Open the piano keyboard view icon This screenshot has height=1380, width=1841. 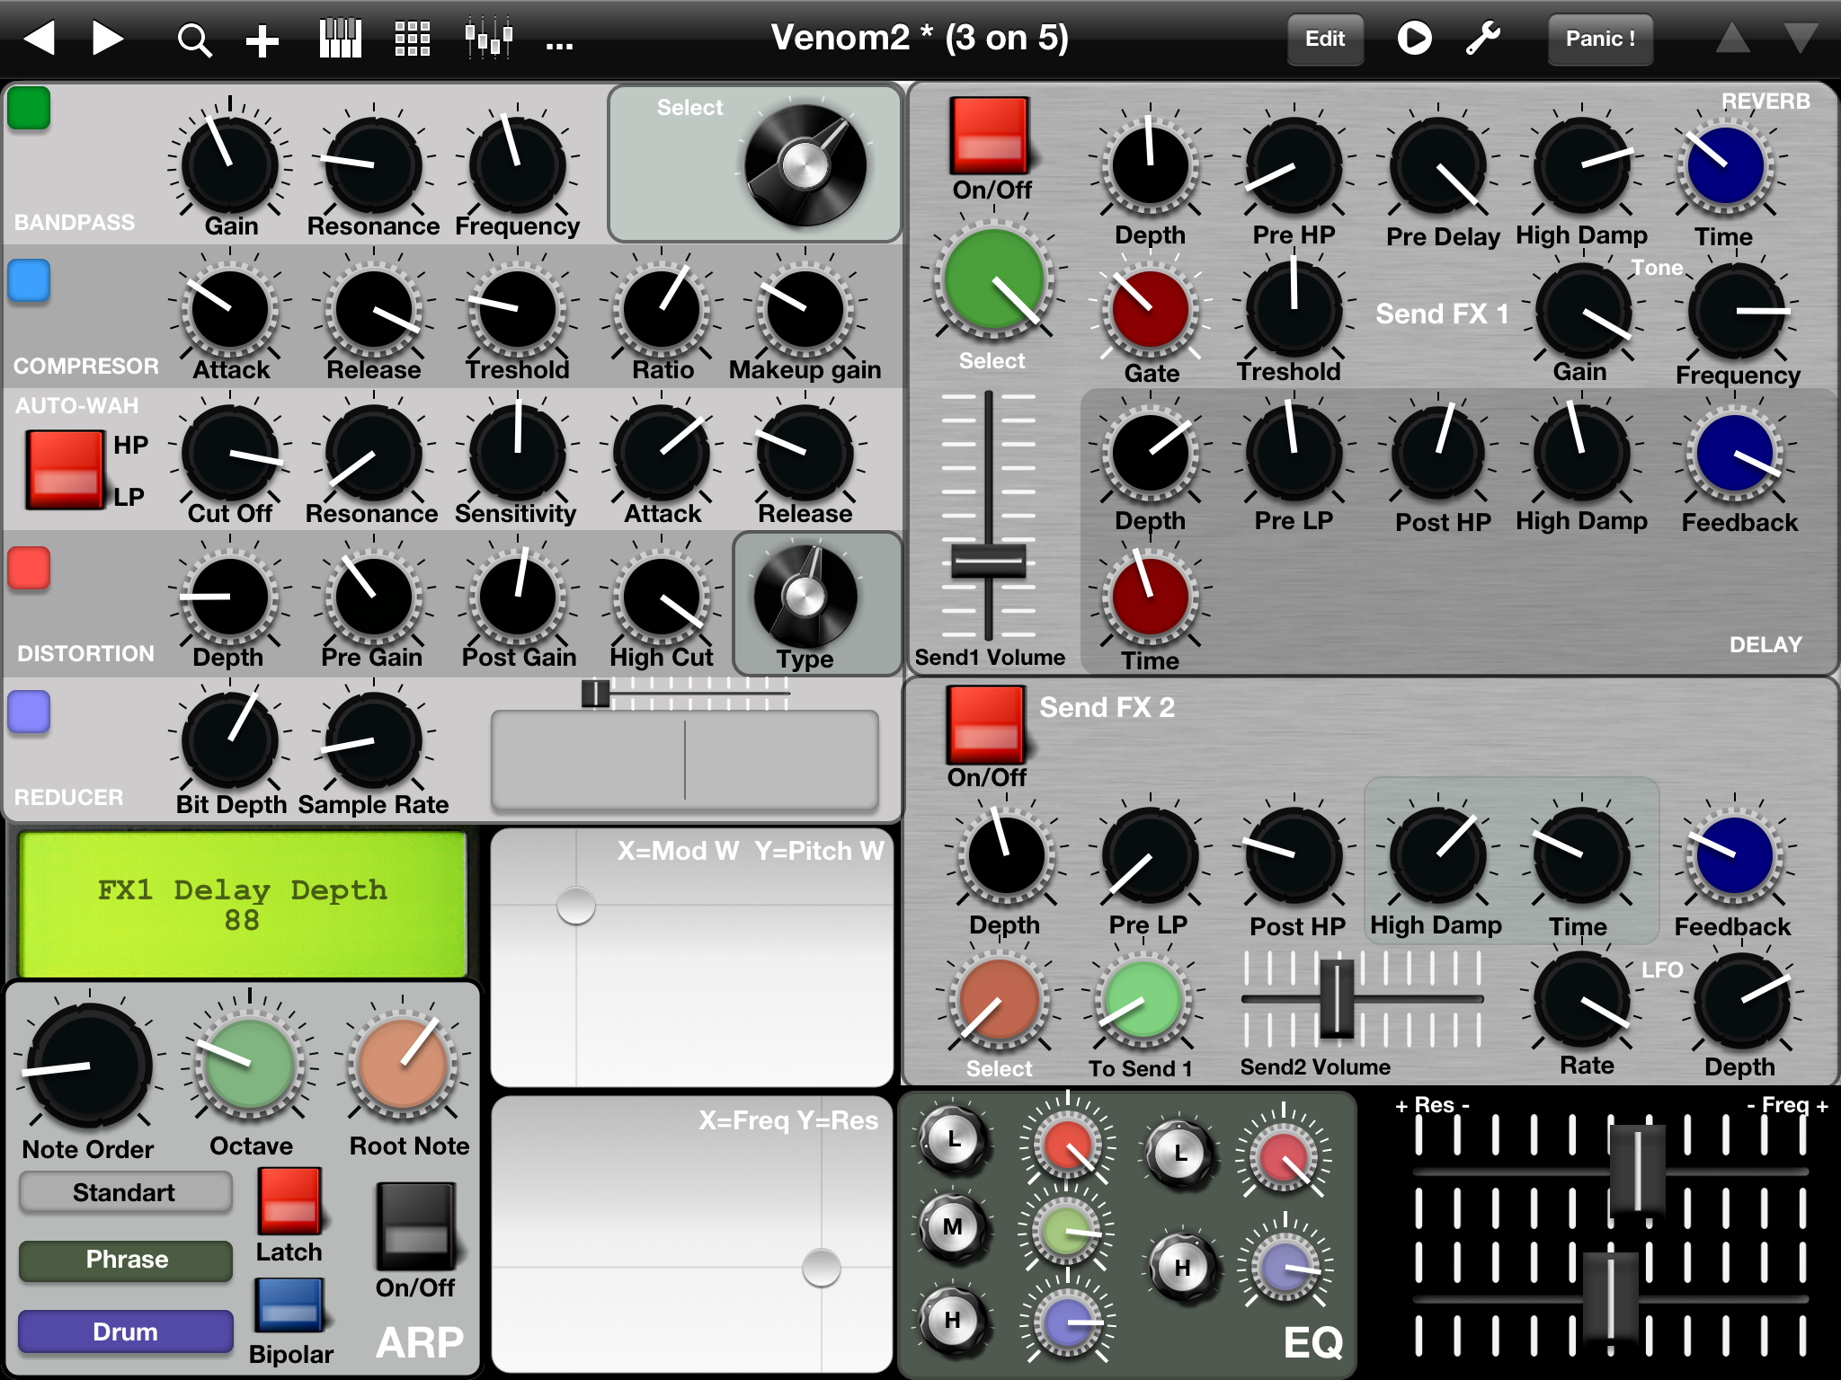point(340,40)
